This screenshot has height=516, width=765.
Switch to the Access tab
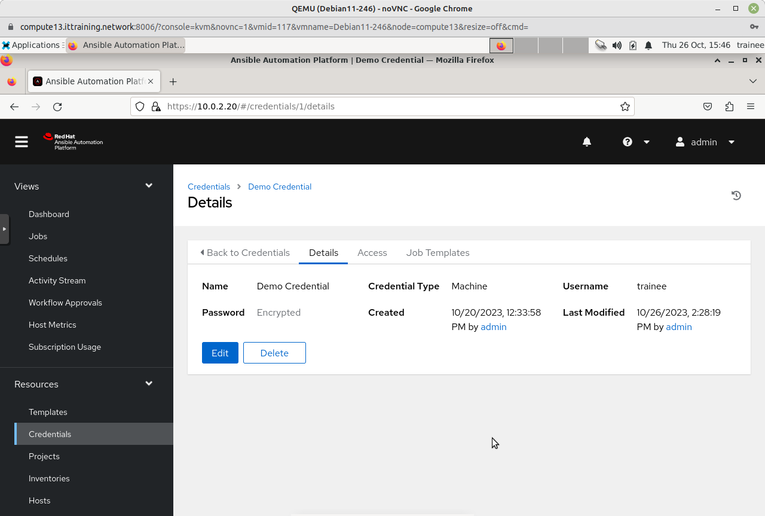[x=372, y=252]
